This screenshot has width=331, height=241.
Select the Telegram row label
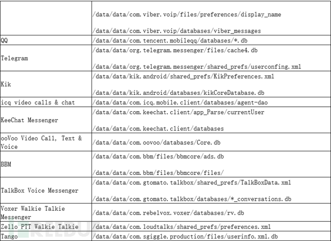[14, 58]
